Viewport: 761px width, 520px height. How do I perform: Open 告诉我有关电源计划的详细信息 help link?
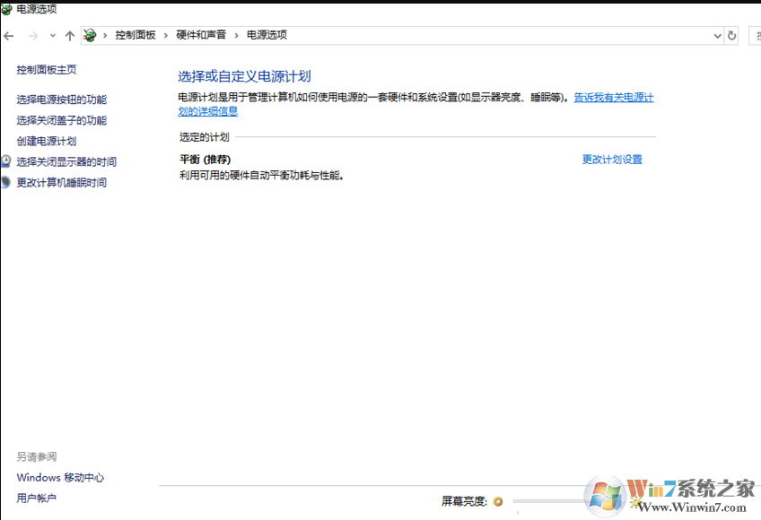pyautogui.click(x=614, y=98)
